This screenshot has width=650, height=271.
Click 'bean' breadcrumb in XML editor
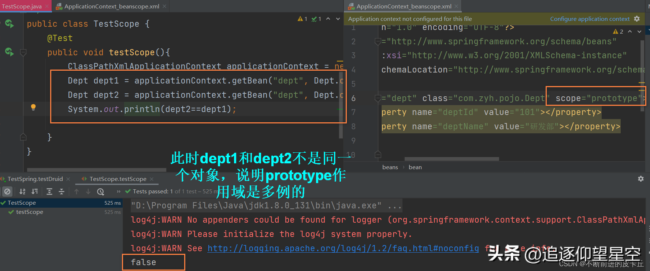[x=415, y=167]
